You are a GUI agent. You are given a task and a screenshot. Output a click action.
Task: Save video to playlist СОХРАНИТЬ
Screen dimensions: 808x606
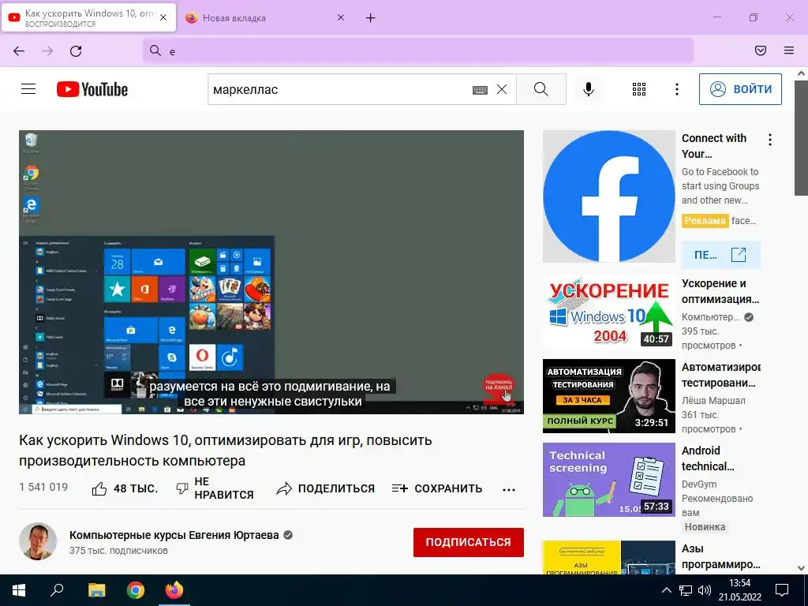[x=437, y=488]
